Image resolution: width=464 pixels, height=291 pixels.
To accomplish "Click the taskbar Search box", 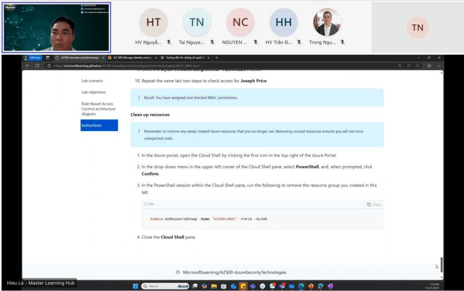I will (x=165, y=286).
